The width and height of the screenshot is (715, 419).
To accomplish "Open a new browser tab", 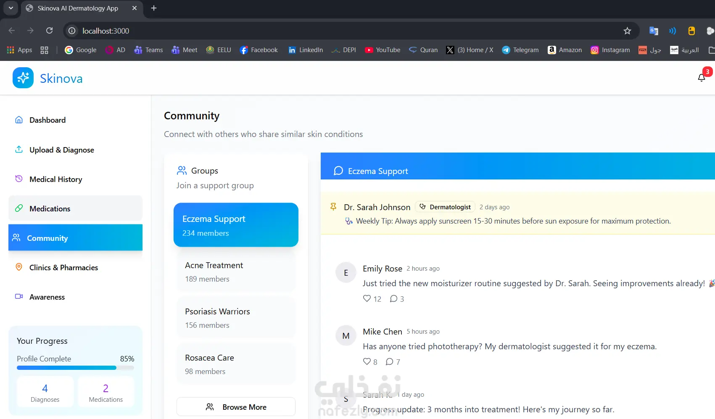I will pos(154,8).
